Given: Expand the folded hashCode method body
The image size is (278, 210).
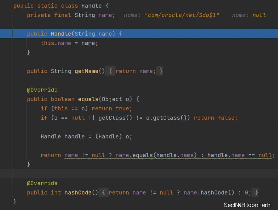Looking at the screenshot, I should pyautogui.click(x=105, y=193).
